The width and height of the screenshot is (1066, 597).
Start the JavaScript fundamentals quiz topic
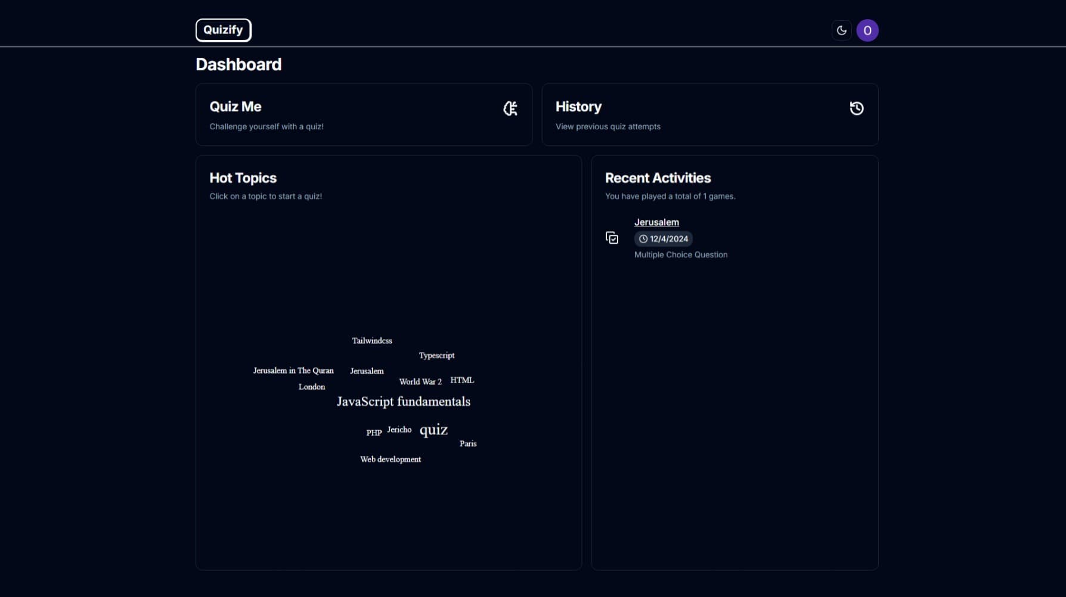(403, 402)
